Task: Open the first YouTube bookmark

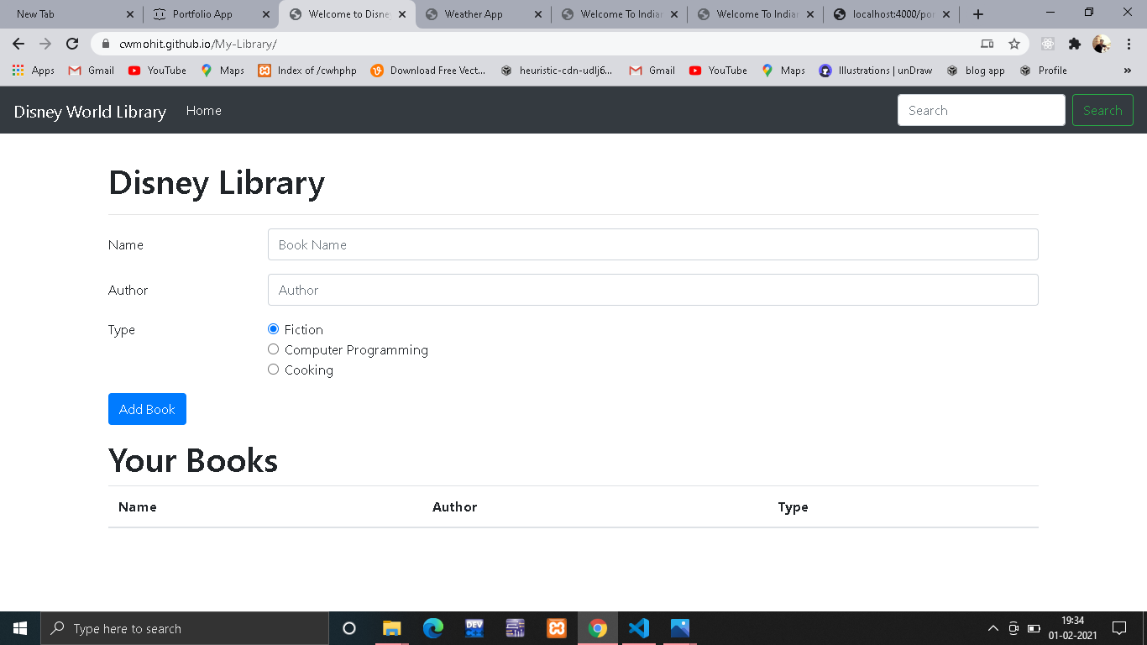Action: tap(157, 71)
